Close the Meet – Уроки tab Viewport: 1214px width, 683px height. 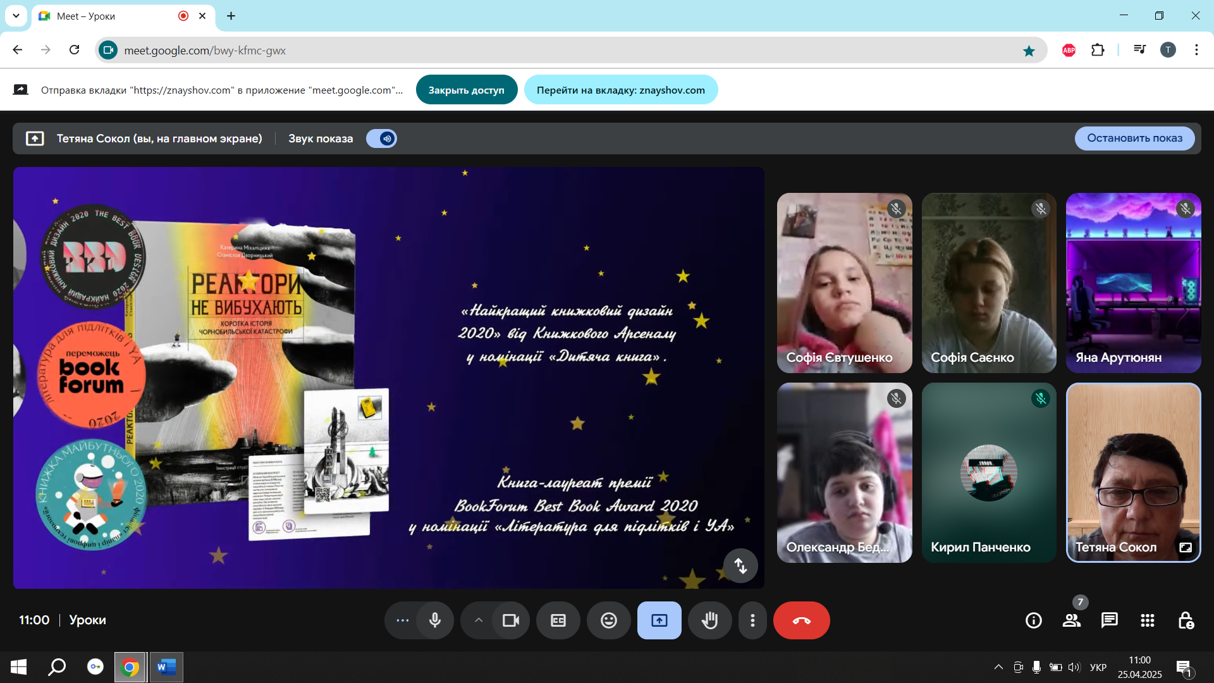202,16
